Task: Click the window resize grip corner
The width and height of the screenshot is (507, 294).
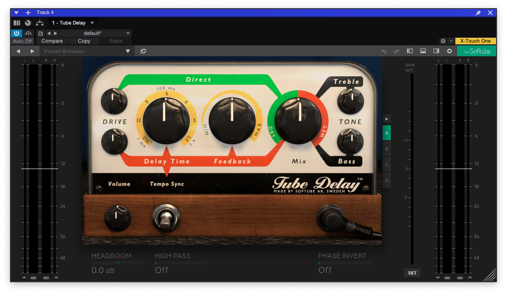Action: coord(490,275)
